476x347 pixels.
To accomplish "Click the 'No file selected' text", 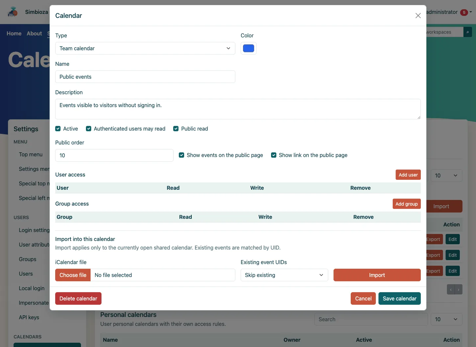I will coord(113,275).
